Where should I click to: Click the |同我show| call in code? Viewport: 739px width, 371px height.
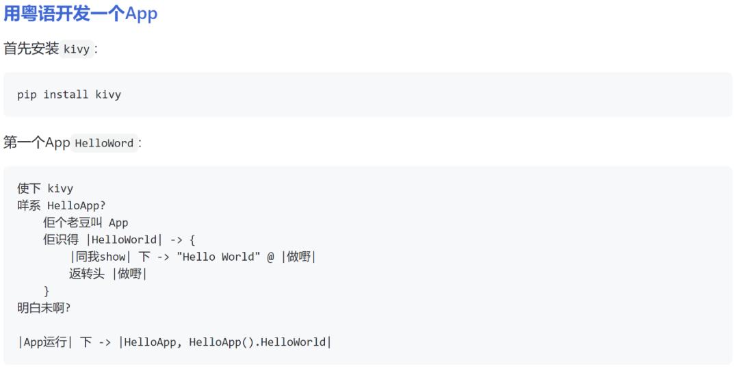pyautogui.click(x=99, y=257)
